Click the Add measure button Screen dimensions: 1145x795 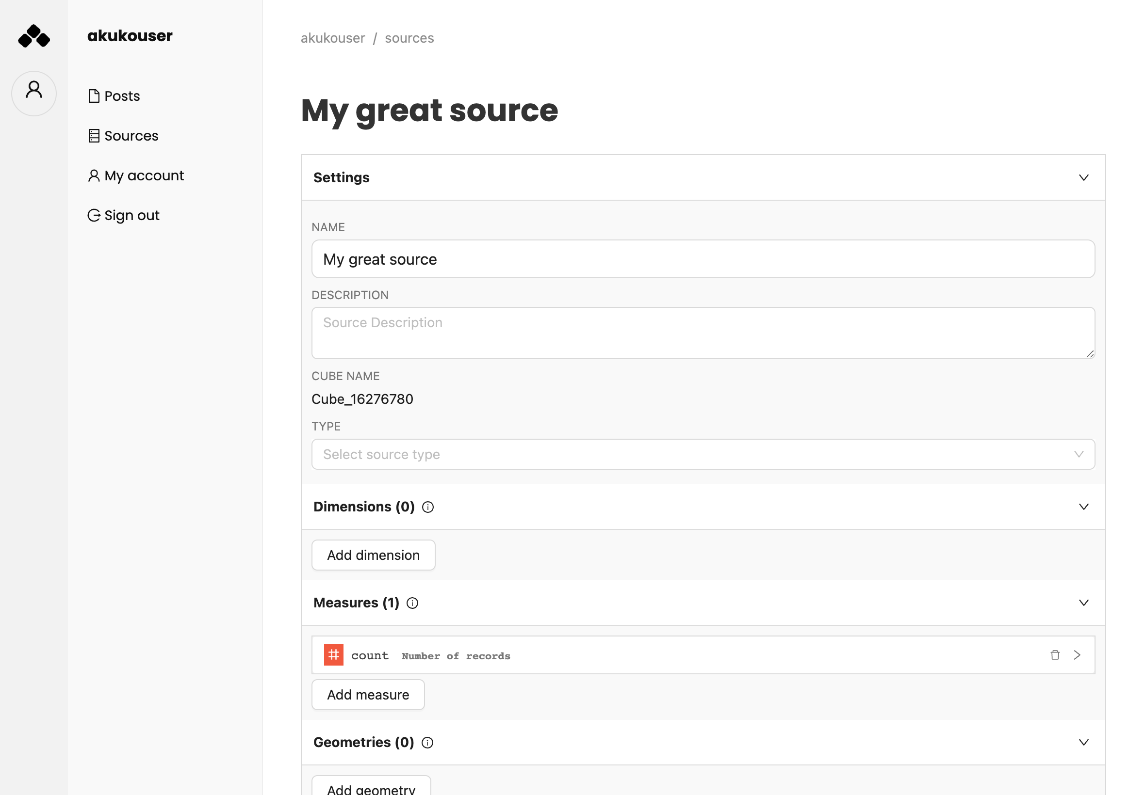[x=367, y=694]
